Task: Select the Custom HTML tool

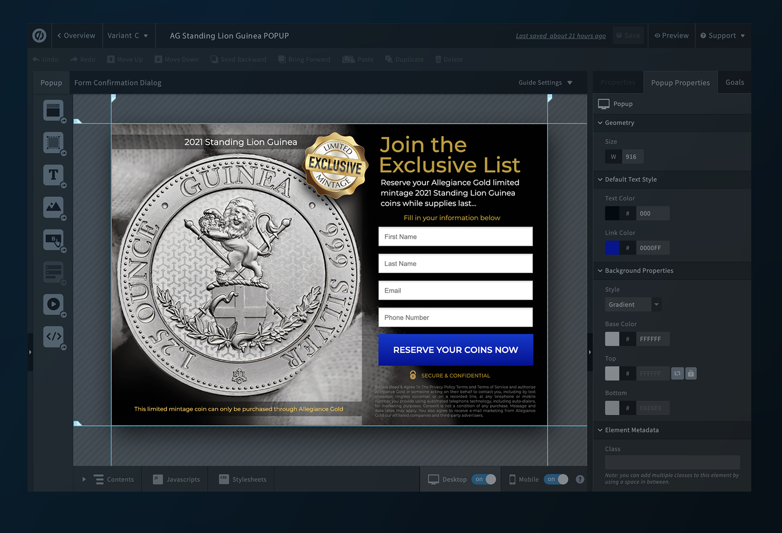Action: pos(53,337)
